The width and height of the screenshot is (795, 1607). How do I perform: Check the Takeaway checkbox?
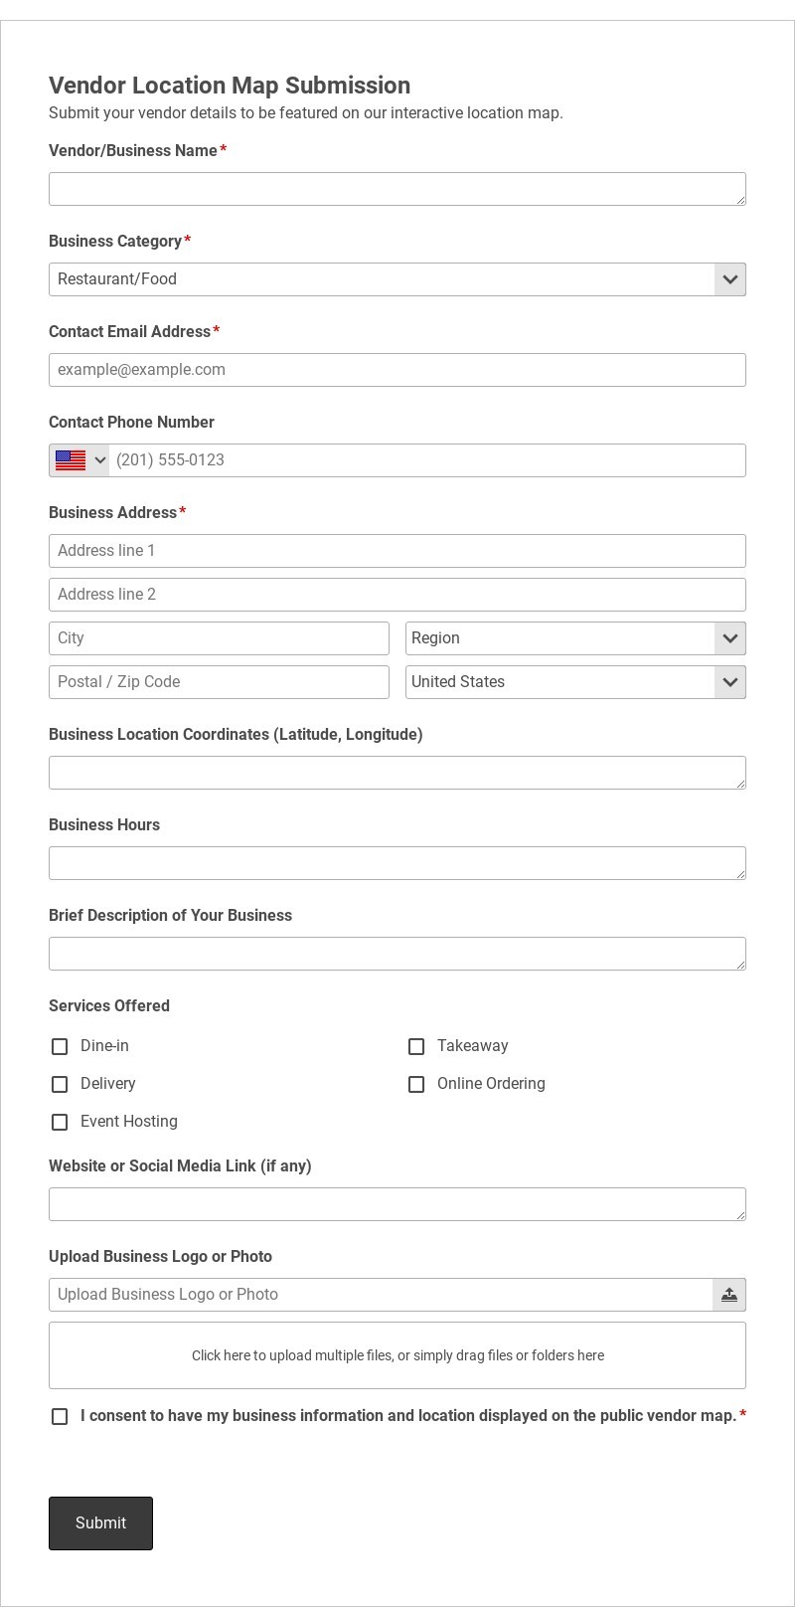click(416, 1046)
